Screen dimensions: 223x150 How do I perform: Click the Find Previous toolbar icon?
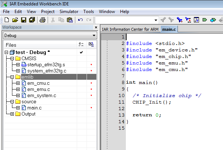click(163, 20)
